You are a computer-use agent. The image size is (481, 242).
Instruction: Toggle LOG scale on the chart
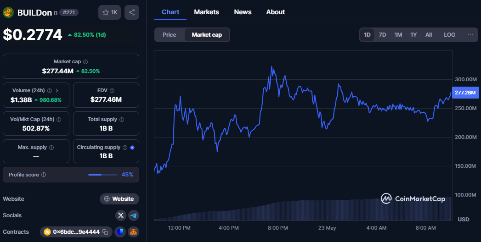449,35
